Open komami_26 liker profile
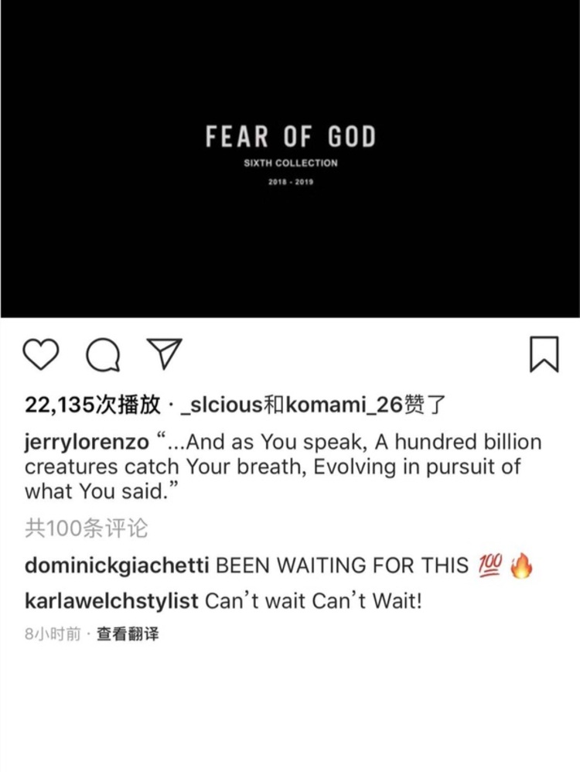Screen dimensions: 580x772 click(x=343, y=405)
